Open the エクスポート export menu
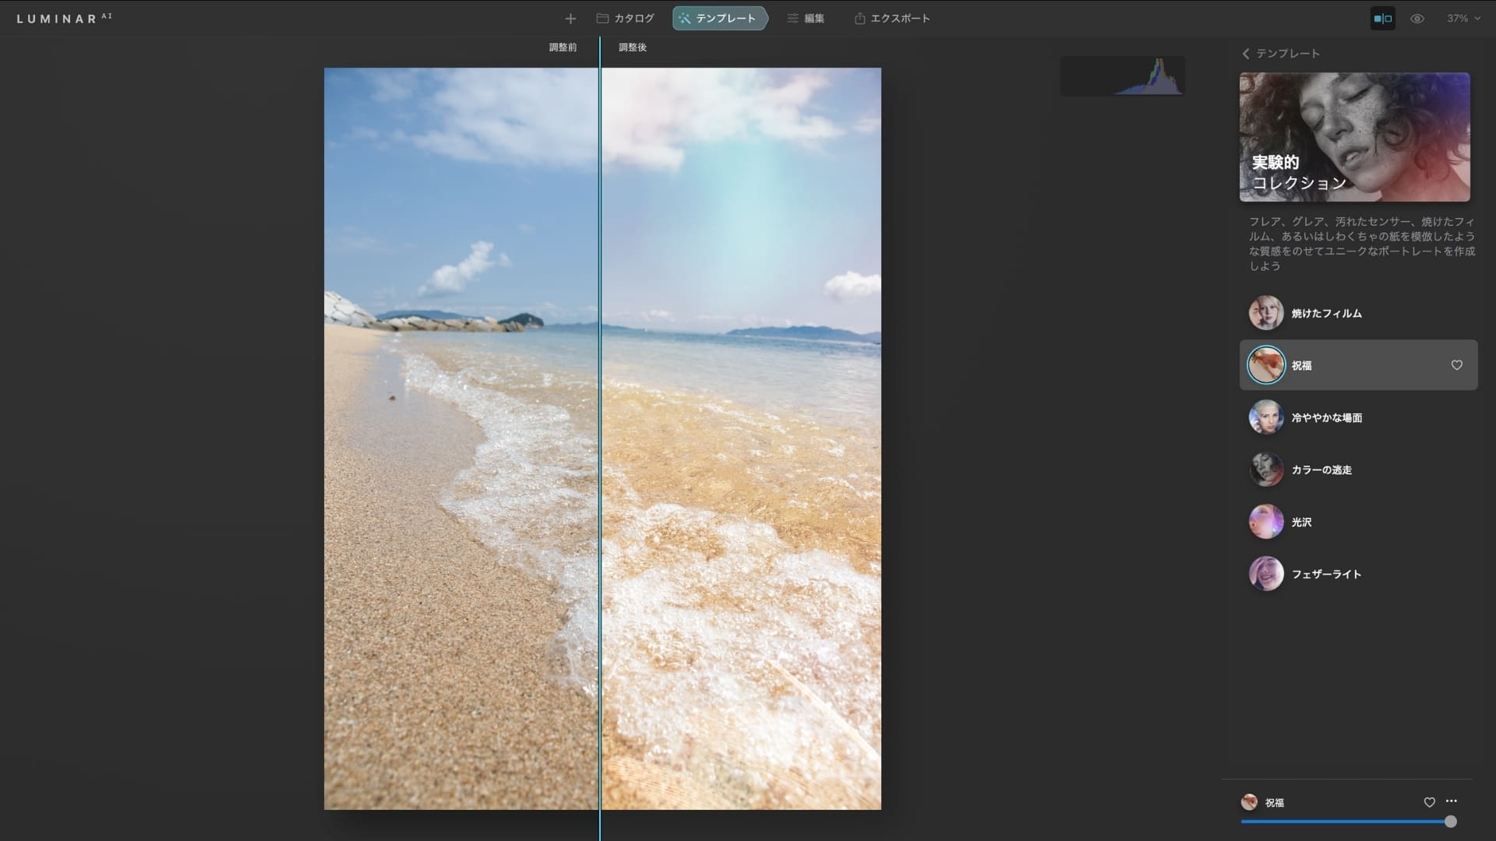The width and height of the screenshot is (1496, 841). point(892,19)
